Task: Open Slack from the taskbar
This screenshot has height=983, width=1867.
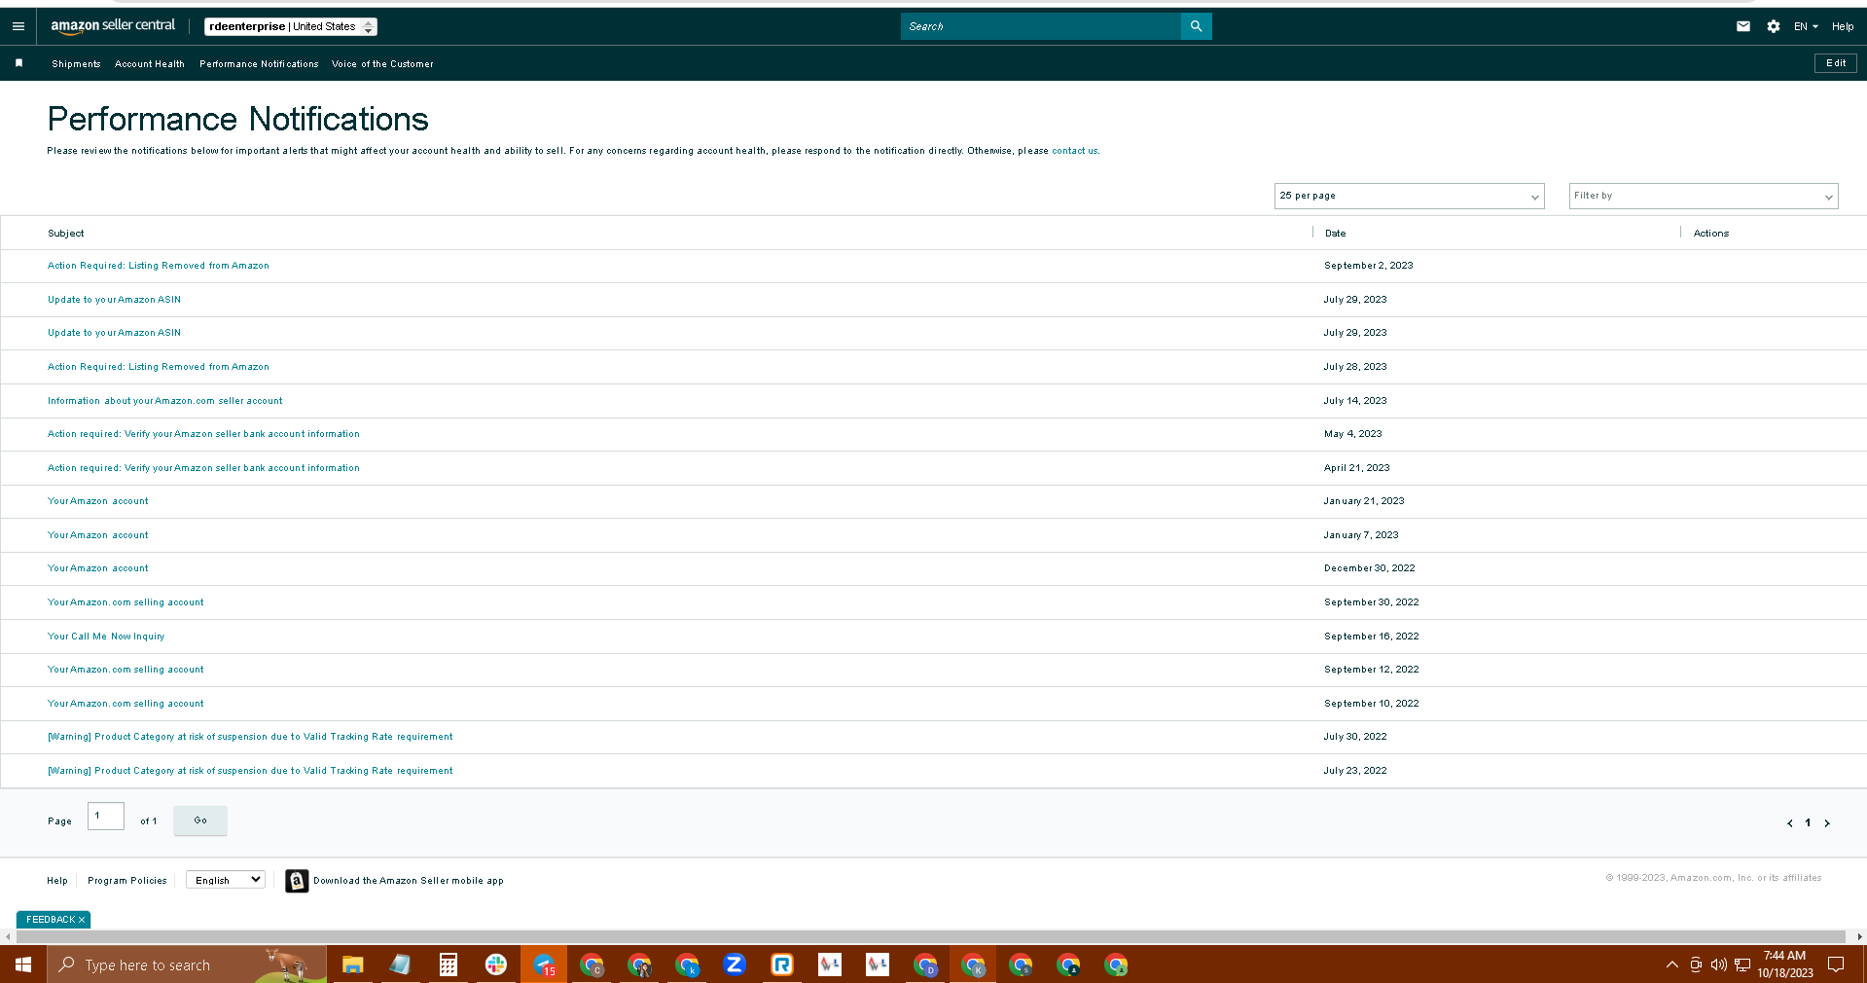Action: point(496,965)
